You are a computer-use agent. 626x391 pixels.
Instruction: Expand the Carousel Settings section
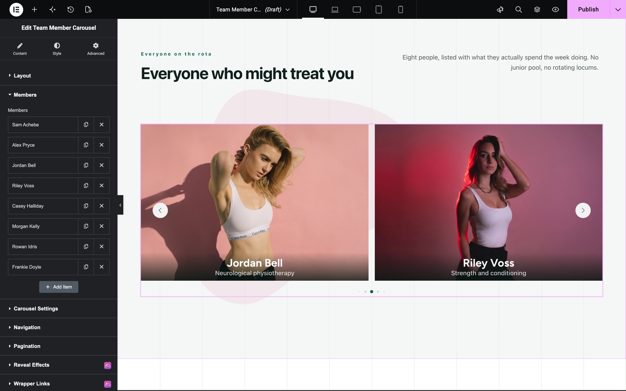coord(59,308)
